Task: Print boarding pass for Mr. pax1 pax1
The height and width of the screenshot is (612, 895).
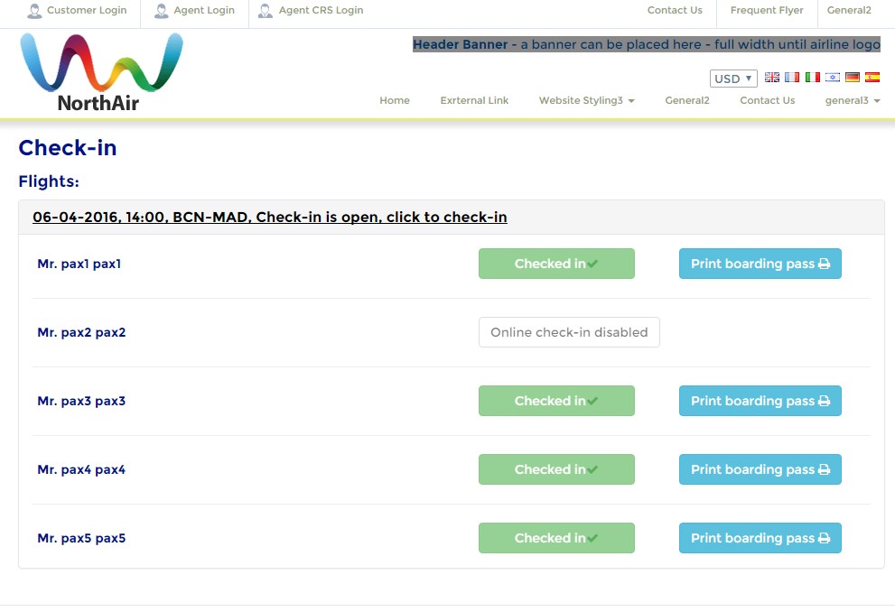Action: [x=760, y=264]
